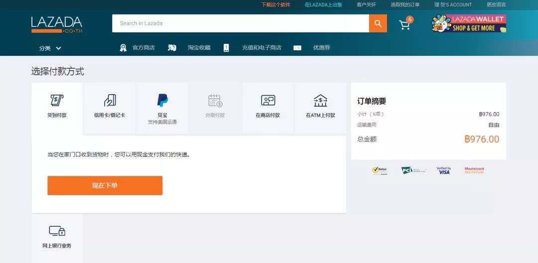The width and height of the screenshot is (538, 263).
Task: Click 下载这个软件 in top bar
Action: [x=276, y=5]
